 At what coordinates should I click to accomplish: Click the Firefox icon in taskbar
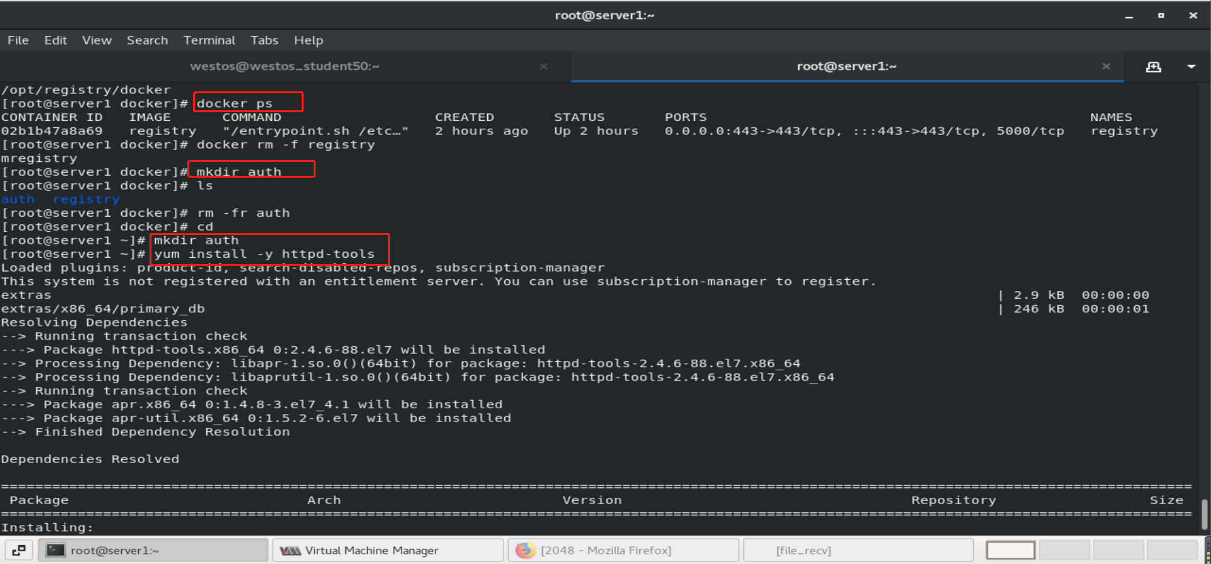(x=525, y=550)
